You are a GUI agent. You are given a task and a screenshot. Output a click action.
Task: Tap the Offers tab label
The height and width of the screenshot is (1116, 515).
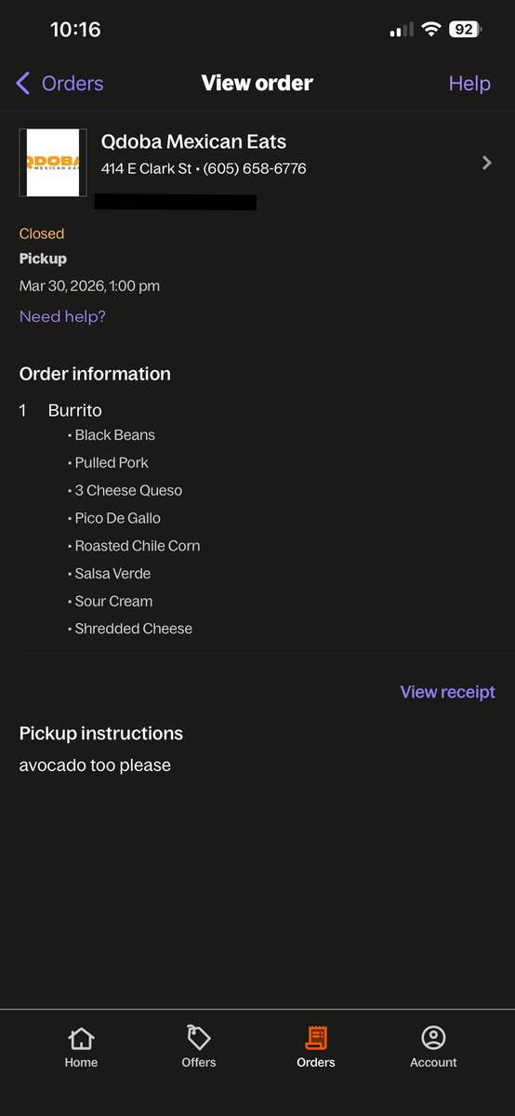(199, 1062)
